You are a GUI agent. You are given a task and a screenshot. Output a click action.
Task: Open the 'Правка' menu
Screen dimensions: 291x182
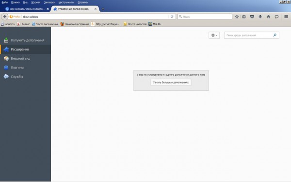click(16, 2)
